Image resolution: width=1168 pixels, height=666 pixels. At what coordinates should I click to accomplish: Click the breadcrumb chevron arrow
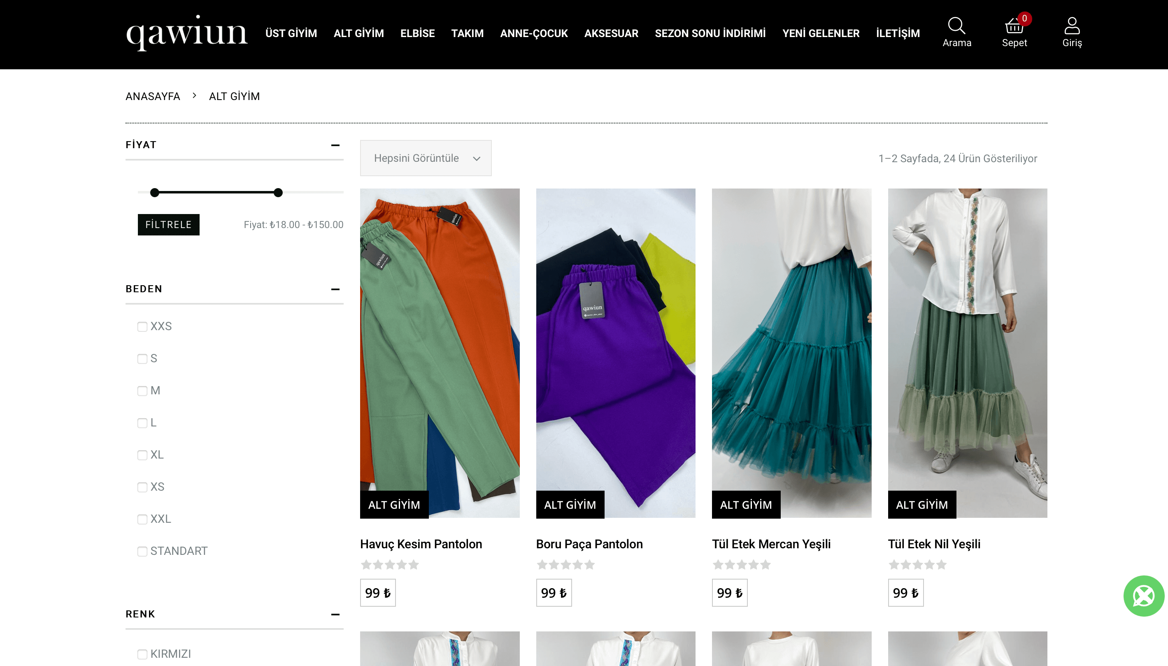(x=194, y=95)
